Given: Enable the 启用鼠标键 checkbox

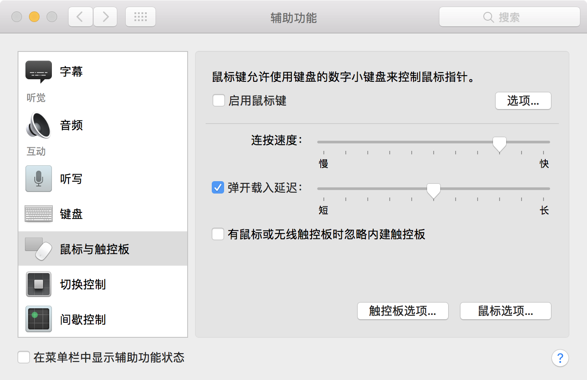Looking at the screenshot, I should coord(218,101).
